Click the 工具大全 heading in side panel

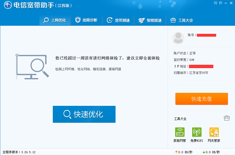(x=180, y=119)
